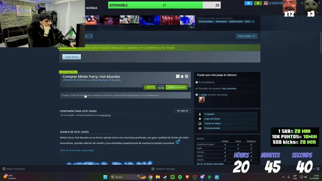
Task: Open File Explorer from the taskbar
Action: pyautogui.click(x=158, y=177)
